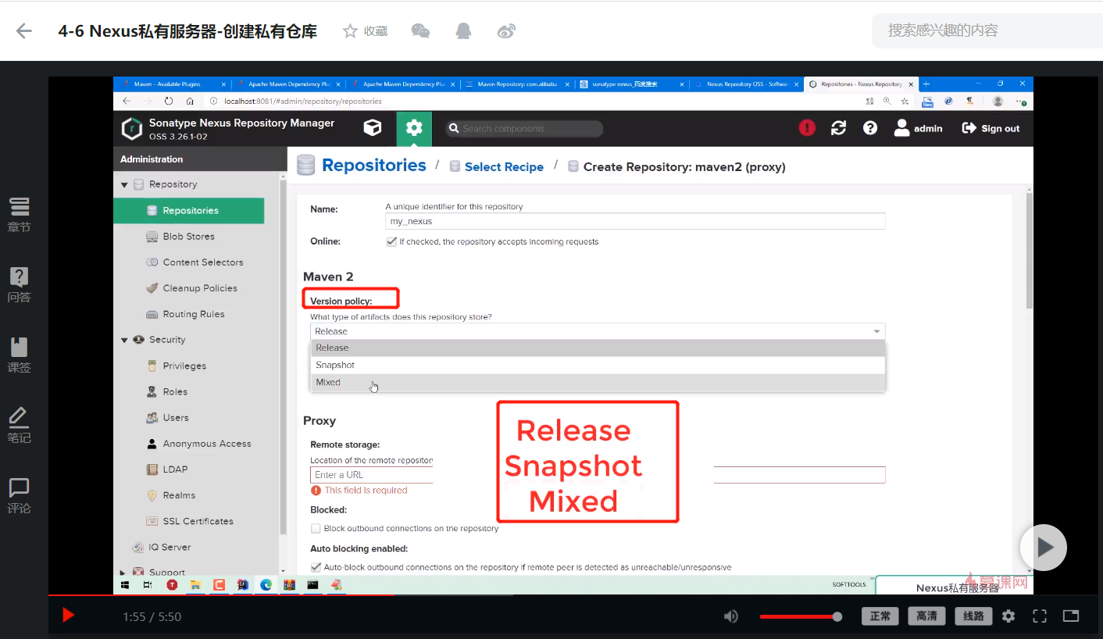This screenshot has height=639, width=1103.
Task: Click the Windows Start button
Action: coord(124,584)
